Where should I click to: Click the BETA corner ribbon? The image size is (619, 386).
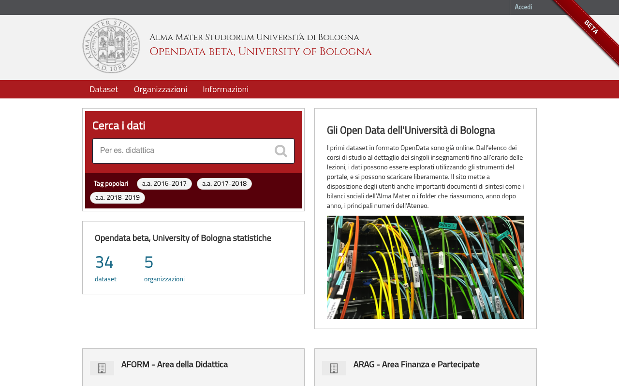pyautogui.click(x=590, y=28)
